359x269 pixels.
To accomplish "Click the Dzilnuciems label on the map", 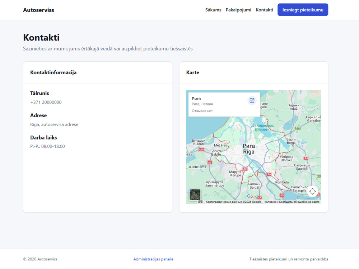I will tap(197, 167).
